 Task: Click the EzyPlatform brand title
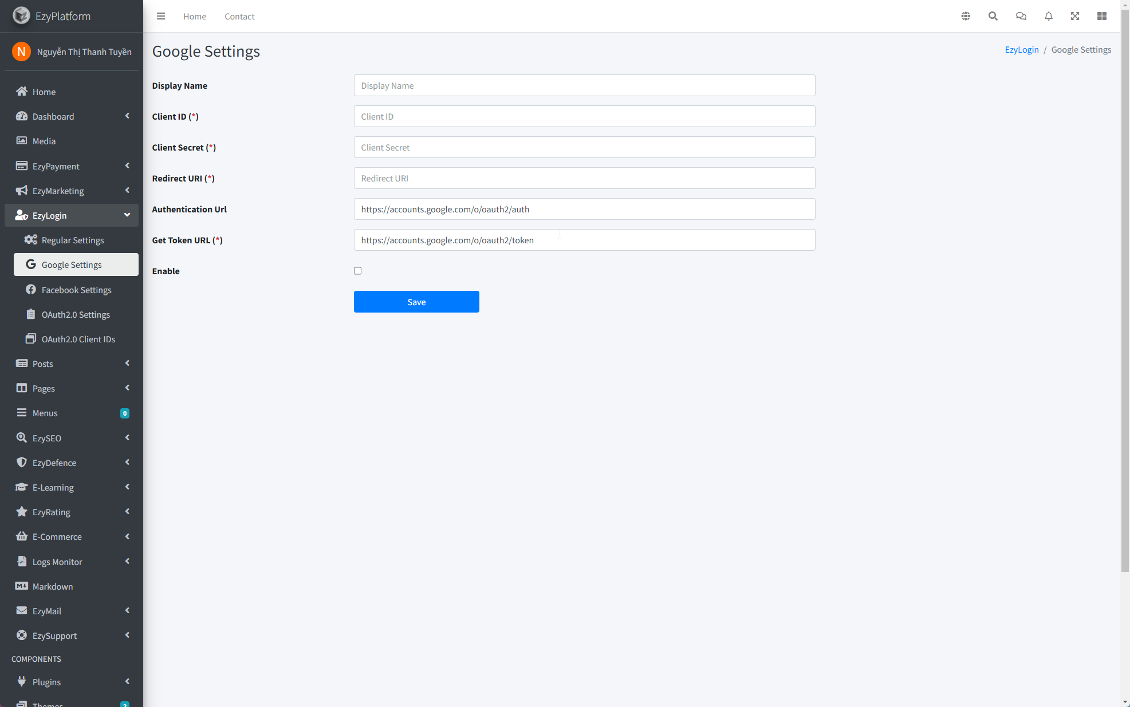click(x=63, y=16)
